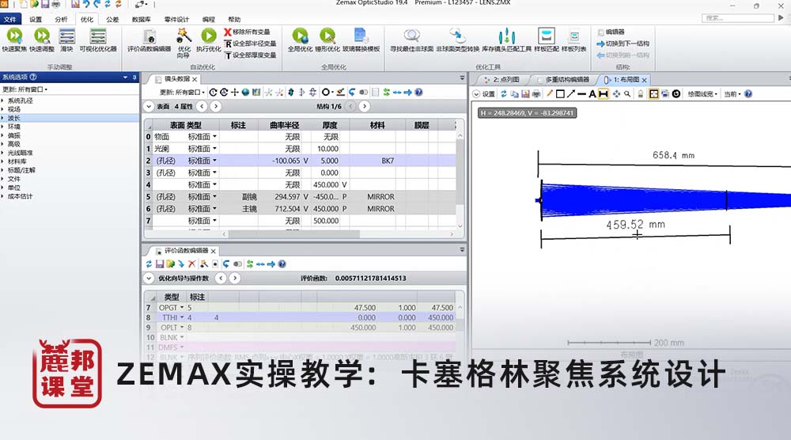Open 绘图线宽 line thickness dropdown
The height and width of the screenshot is (440, 791).
pyautogui.click(x=702, y=94)
